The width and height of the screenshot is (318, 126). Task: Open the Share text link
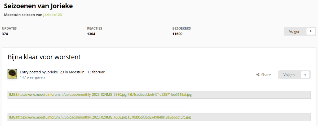click(266, 75)
